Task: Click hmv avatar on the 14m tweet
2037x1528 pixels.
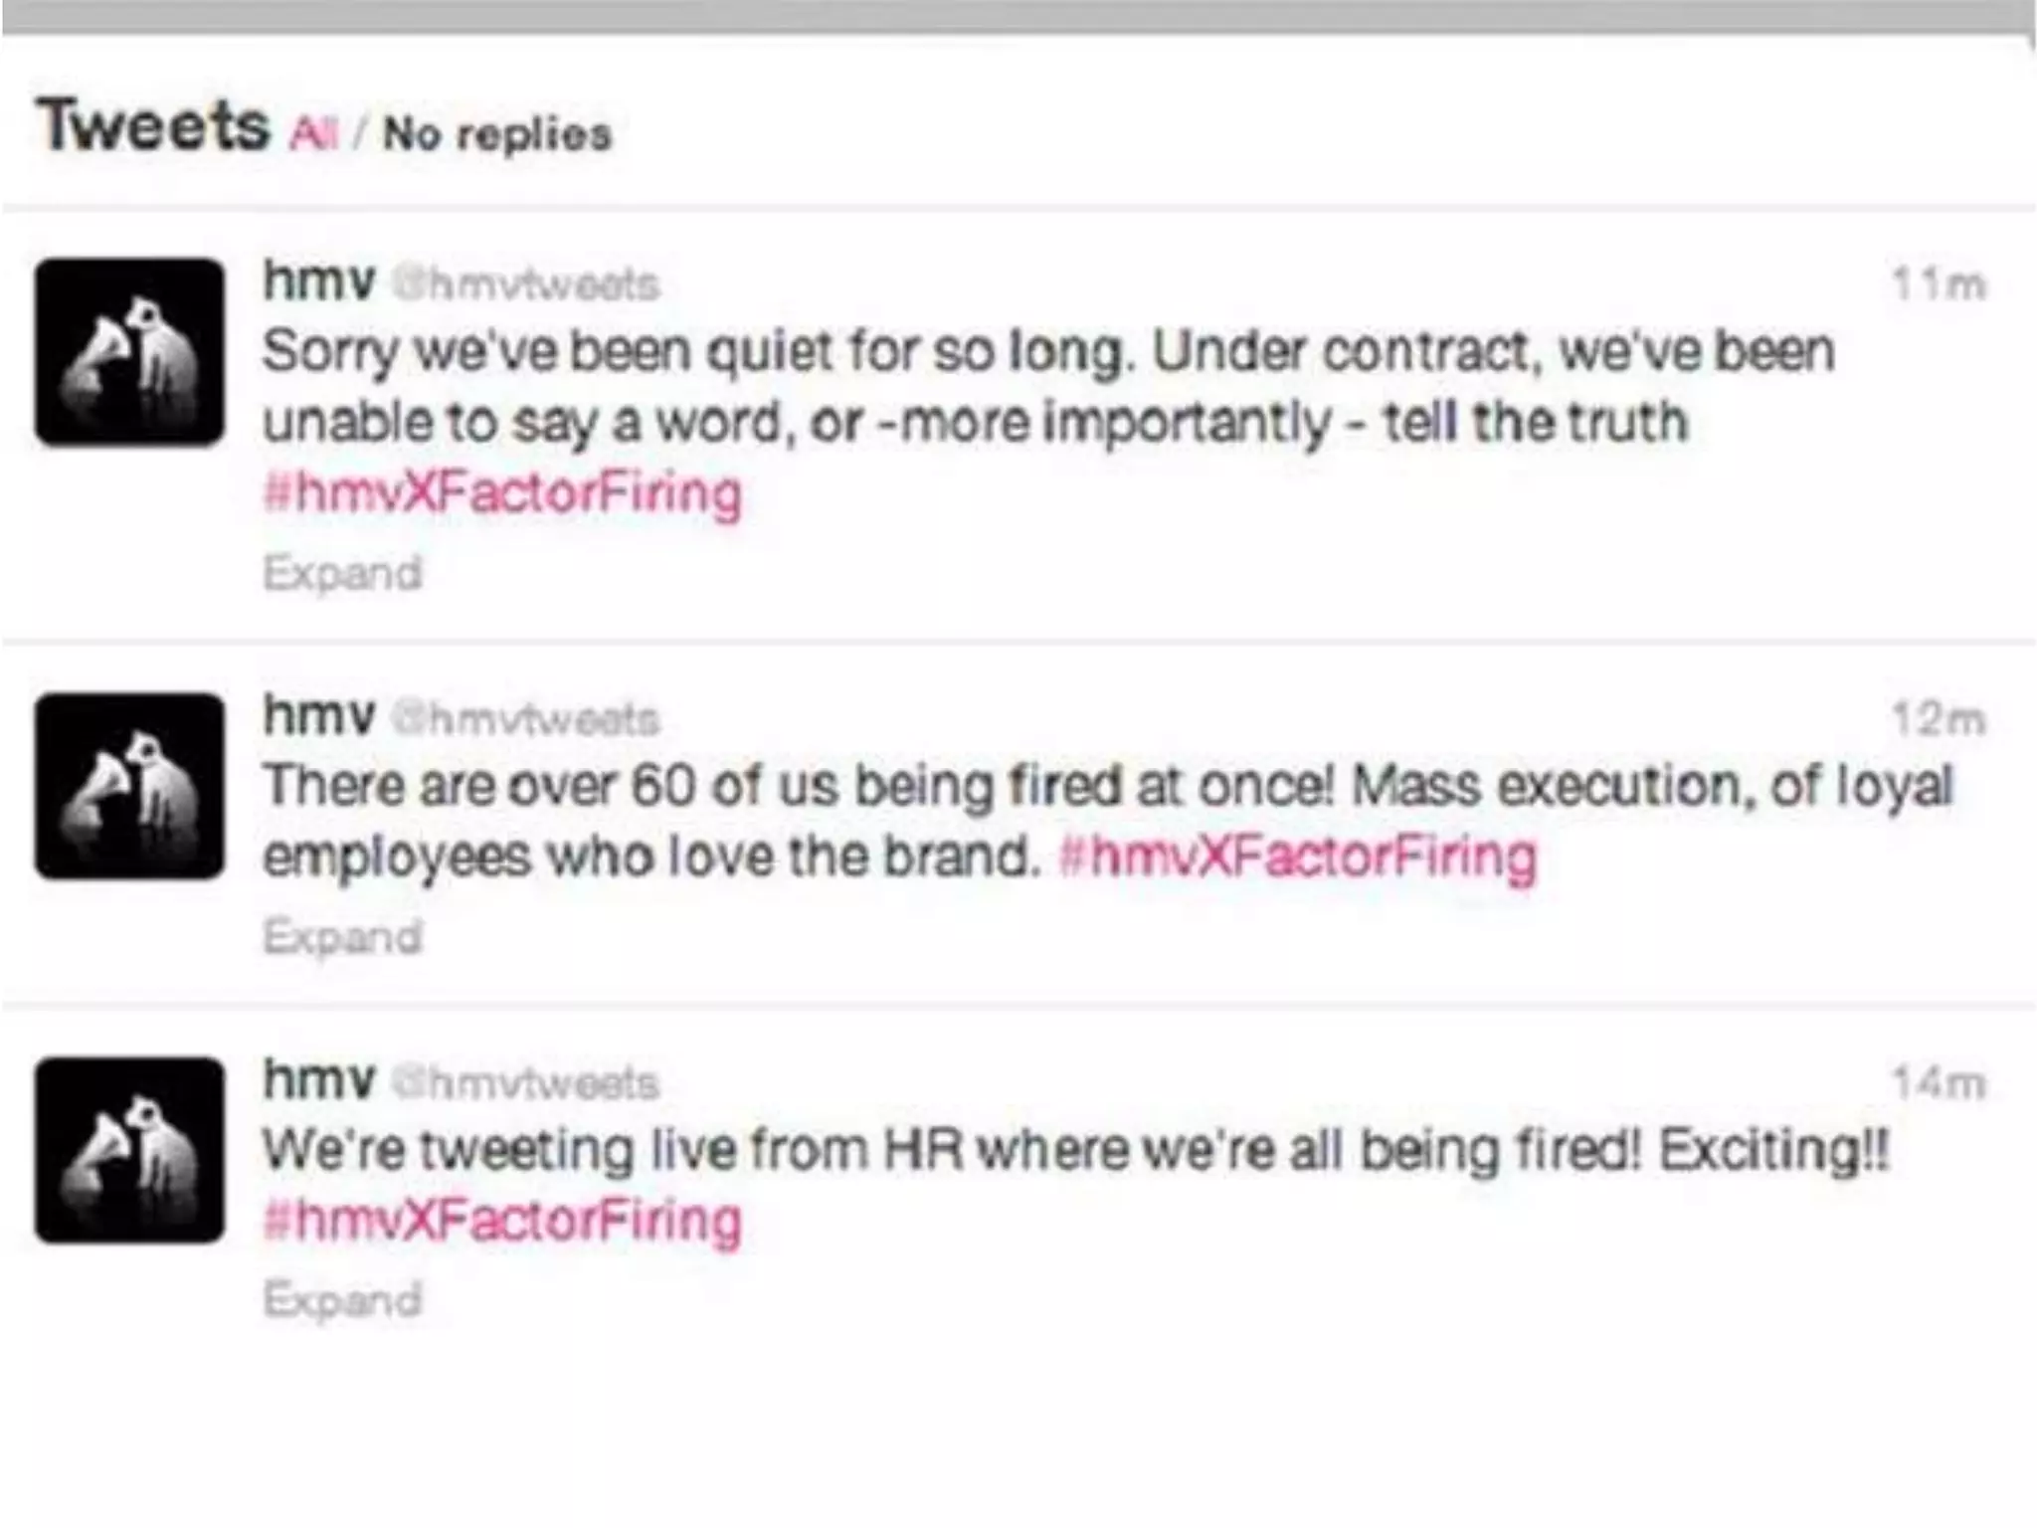Action: [x=129, y=1150]
